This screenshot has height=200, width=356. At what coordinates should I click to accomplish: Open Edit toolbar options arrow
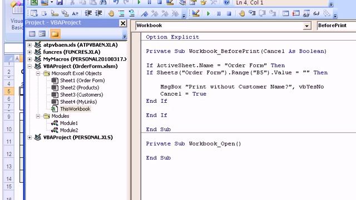[x=184, y=16]
